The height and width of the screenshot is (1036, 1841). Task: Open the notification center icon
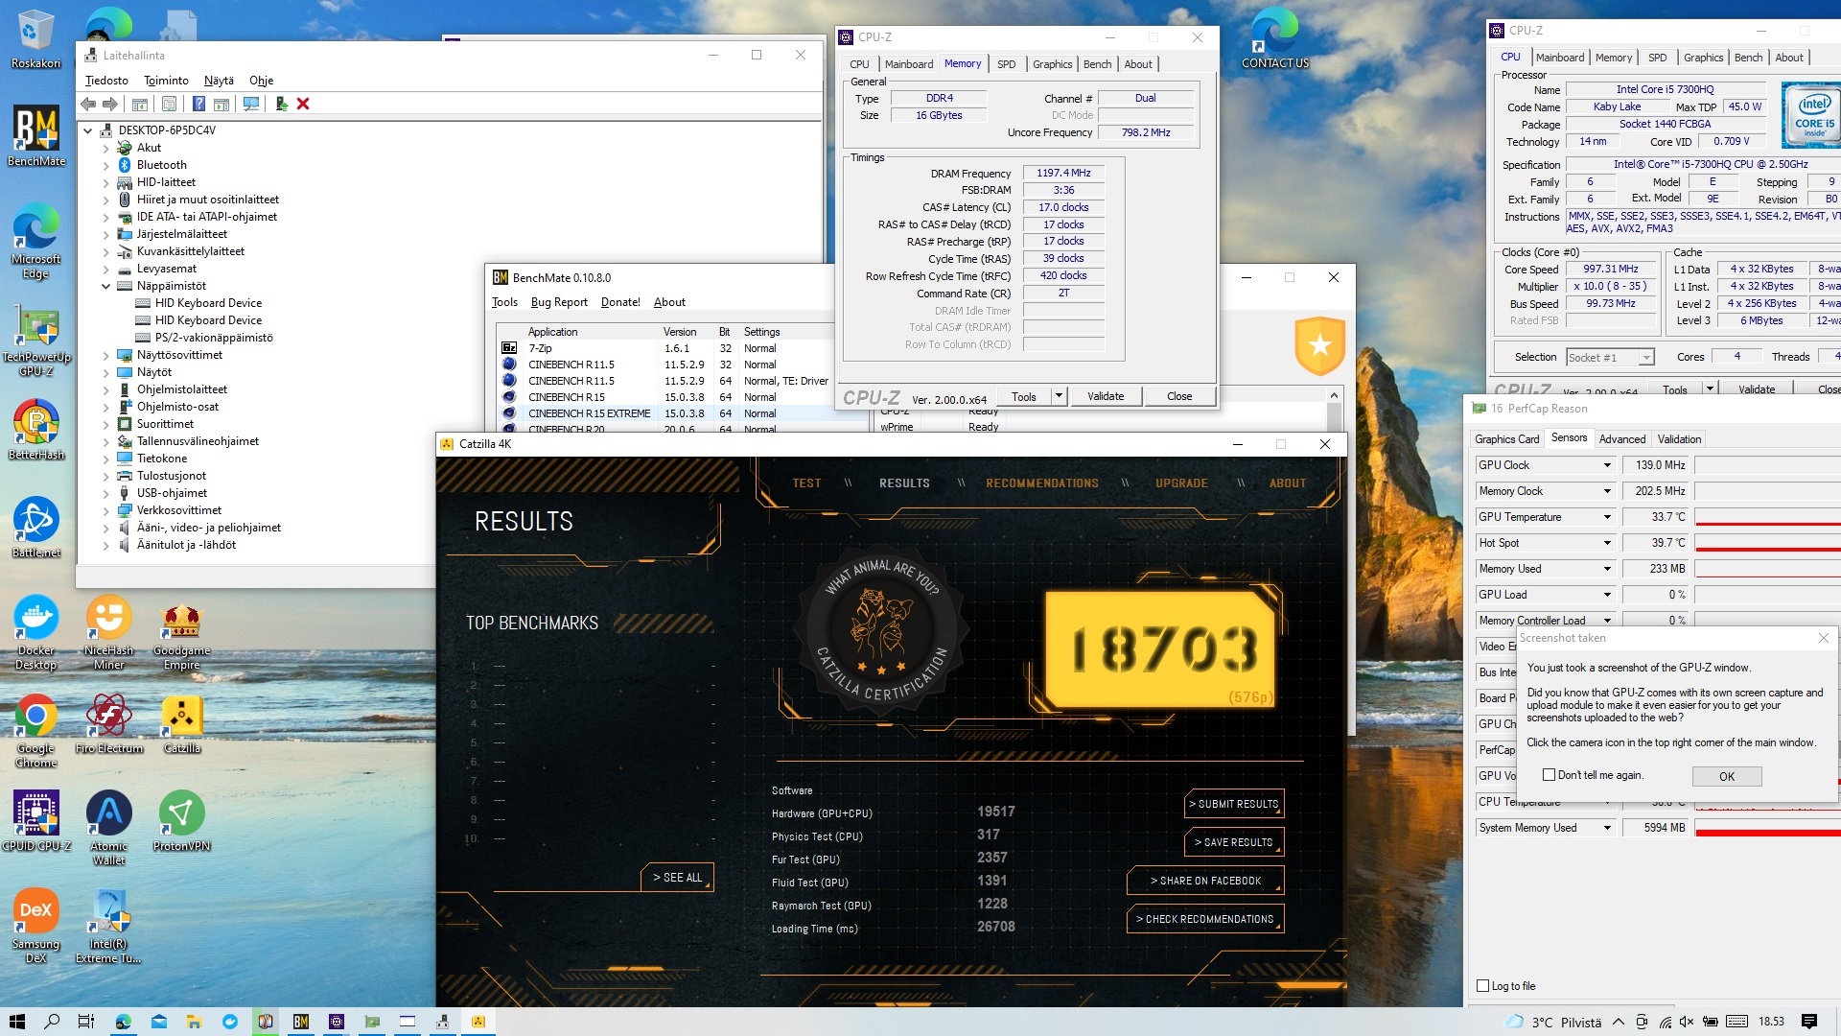[1809, 1022]
